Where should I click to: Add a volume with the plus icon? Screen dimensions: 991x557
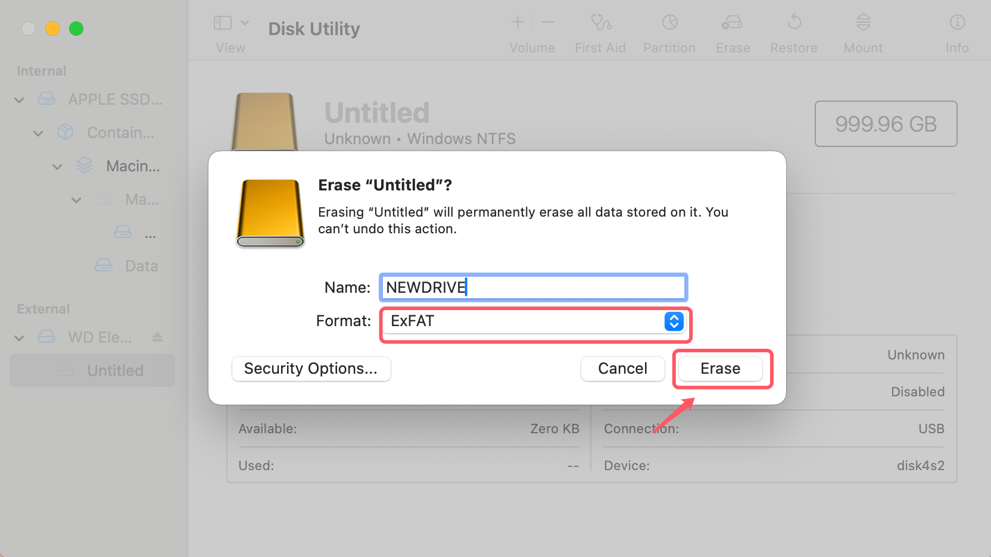pos(517,22)
